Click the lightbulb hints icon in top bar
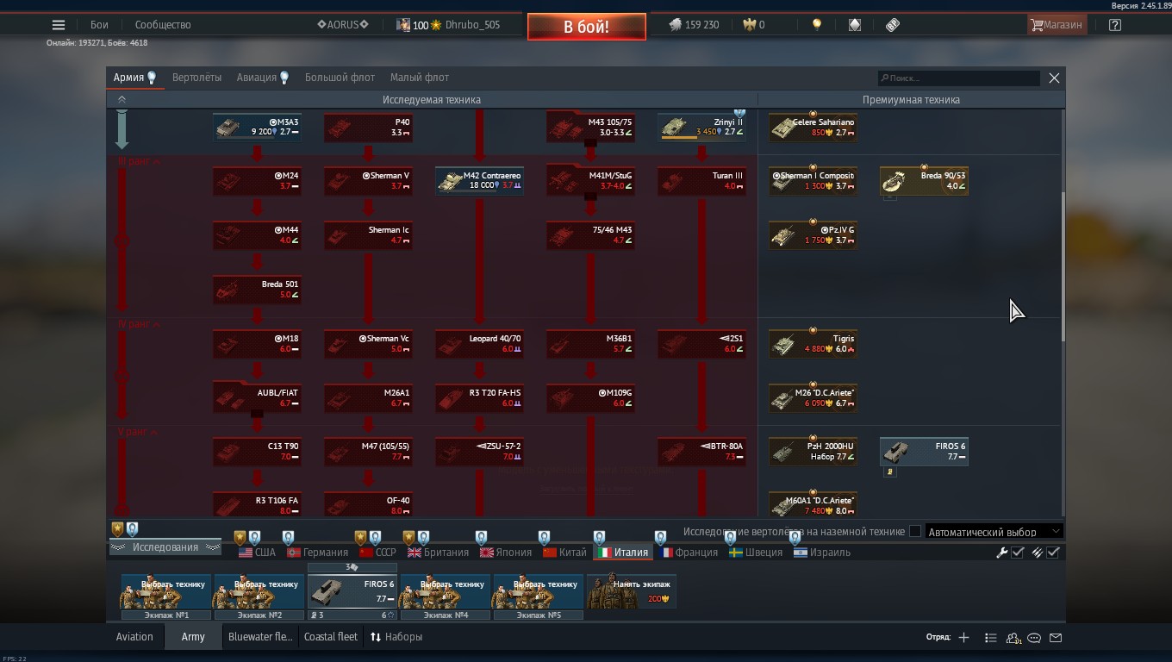 coord(817,25)
